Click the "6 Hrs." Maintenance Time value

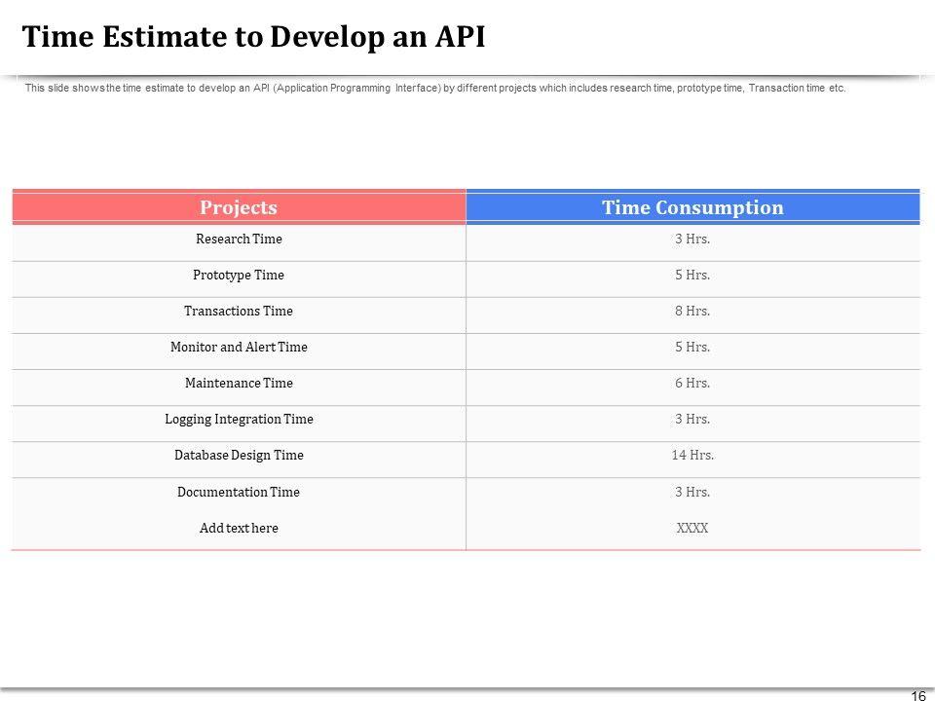[692, 384]
